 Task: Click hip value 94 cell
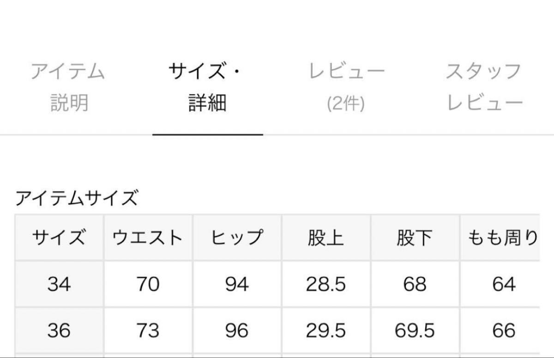[x=237, y=284]
